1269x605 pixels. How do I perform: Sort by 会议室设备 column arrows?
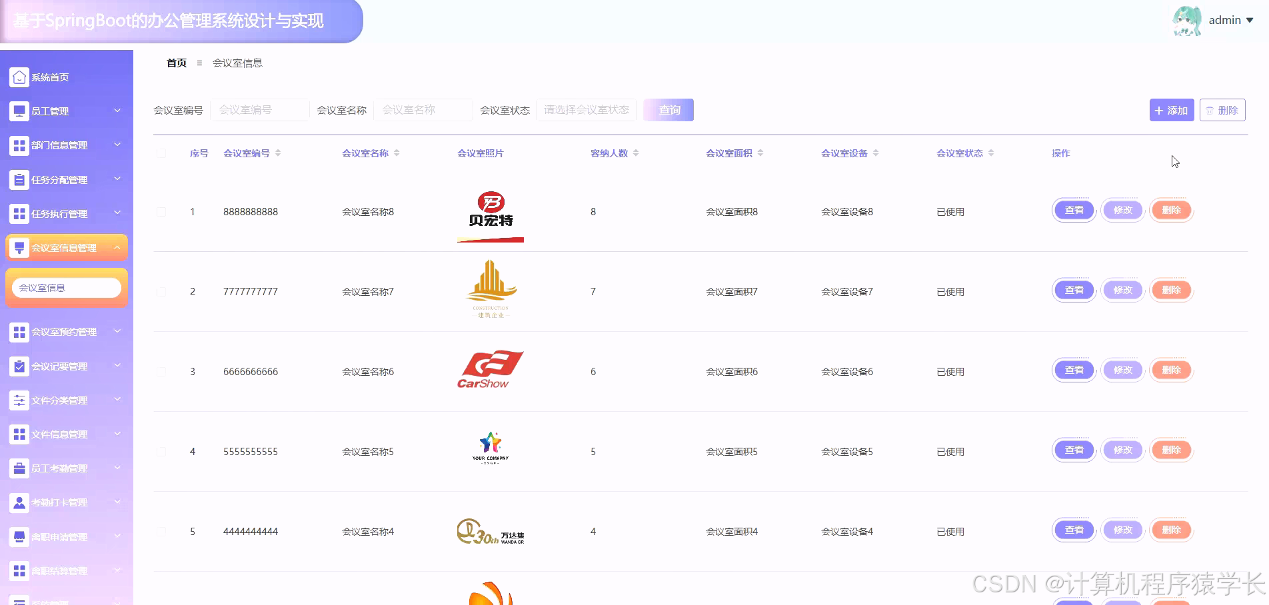(x=876, y=153)
